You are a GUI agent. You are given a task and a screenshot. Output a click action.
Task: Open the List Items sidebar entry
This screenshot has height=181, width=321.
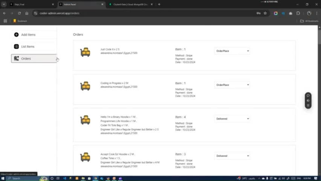pyautogui.click(x=34, y=47)
